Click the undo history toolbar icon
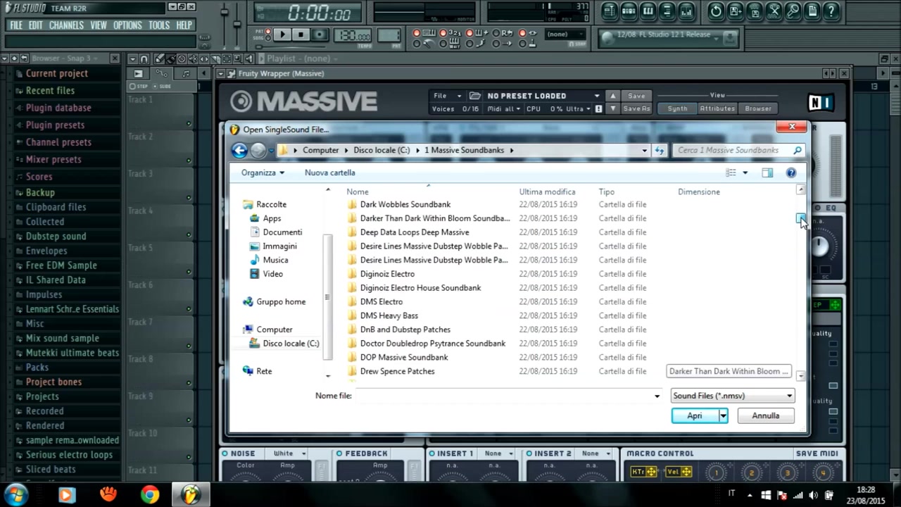Screen dimensions: 901x507 point(716,11)
